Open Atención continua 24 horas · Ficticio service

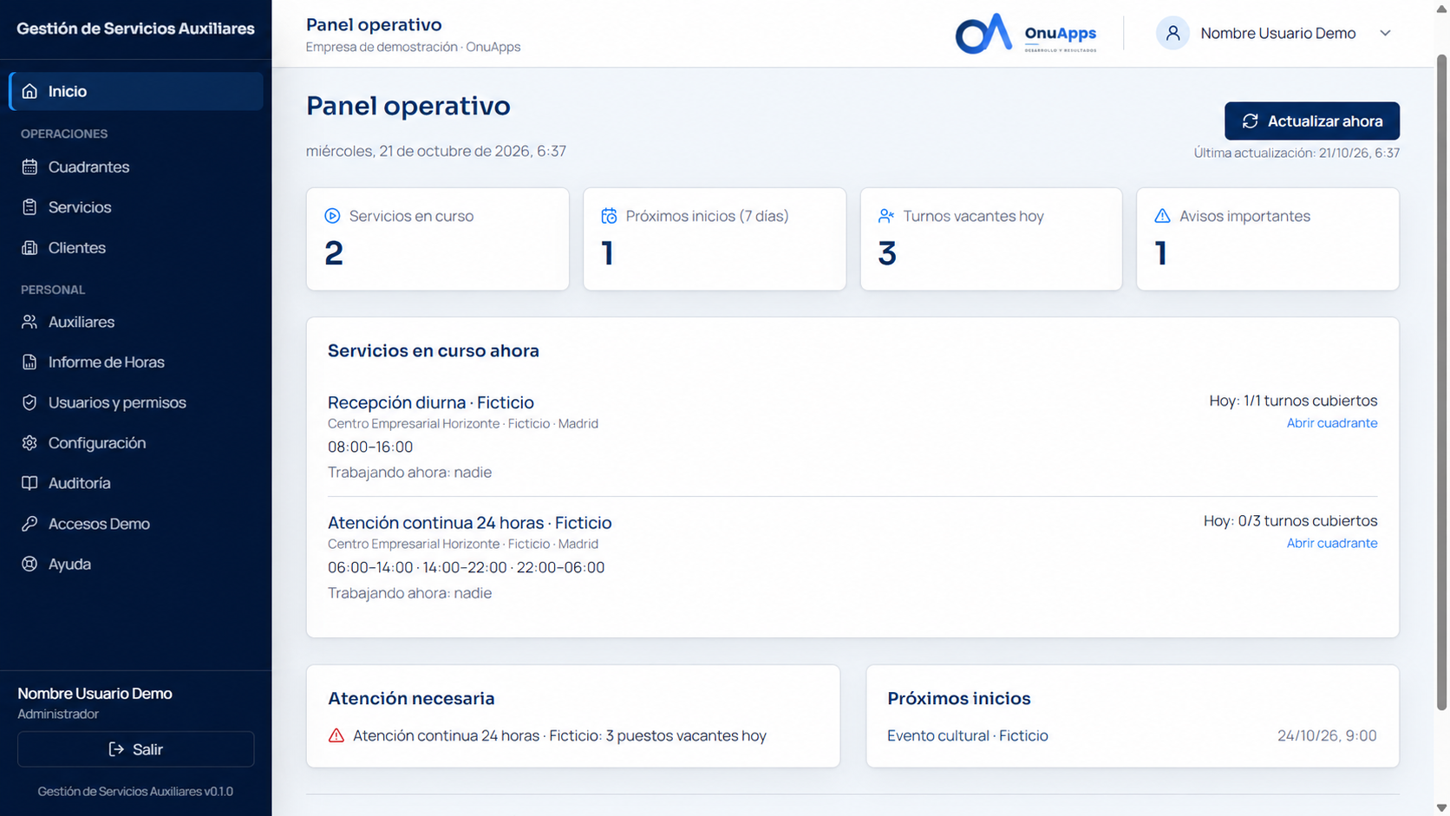(469, 523)
